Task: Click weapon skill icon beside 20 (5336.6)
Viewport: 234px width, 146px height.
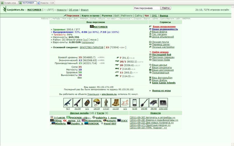Action: coord(117,65)
